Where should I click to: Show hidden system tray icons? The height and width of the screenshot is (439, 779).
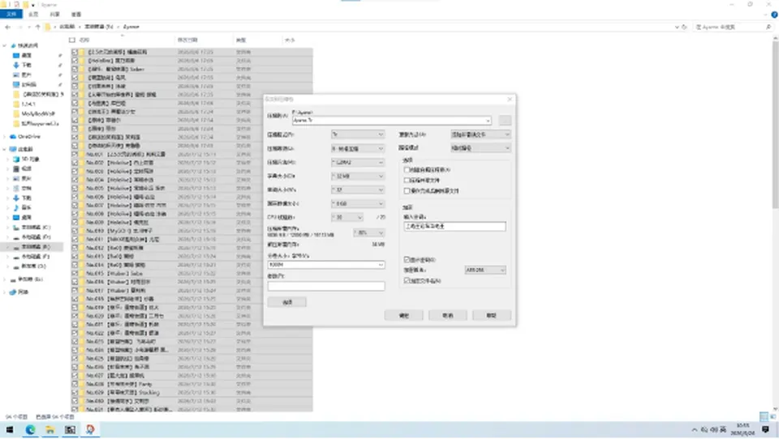click(x=694, y=429)
